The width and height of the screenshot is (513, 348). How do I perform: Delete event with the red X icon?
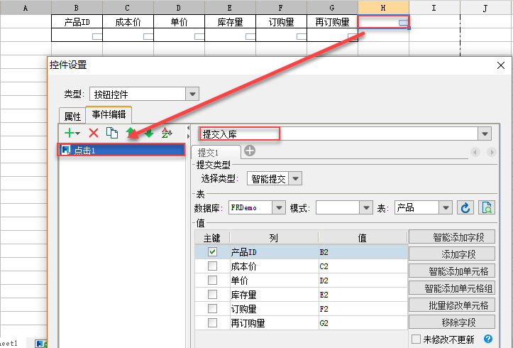(94, 133)
